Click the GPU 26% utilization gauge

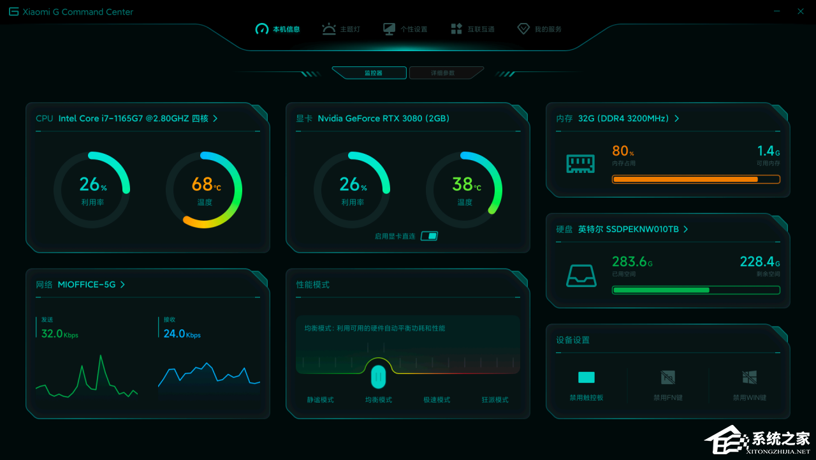pyautogui.click(x=352, y=189)
